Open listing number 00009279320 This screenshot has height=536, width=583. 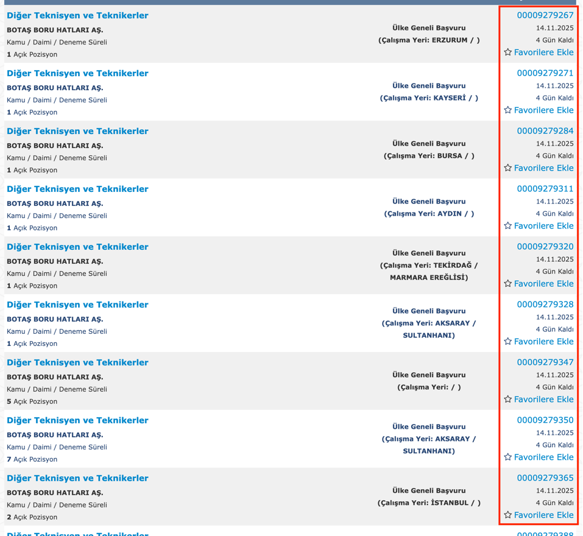[545, 247]
